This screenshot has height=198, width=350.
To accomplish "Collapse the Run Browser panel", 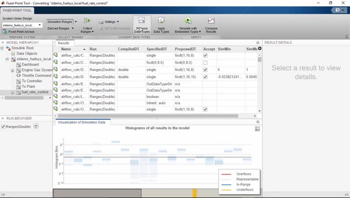I will pyautogui.click(x=2, y=118).
